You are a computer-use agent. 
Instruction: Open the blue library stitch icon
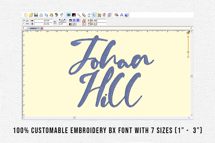coord(127,15)
